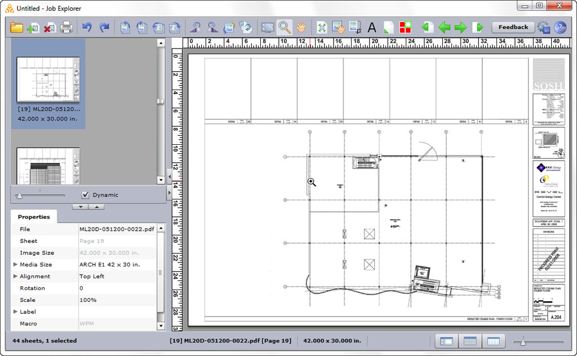Adjust the thumbnail size slider
This screenshot has height=356, width=577.
coord(19,195)
